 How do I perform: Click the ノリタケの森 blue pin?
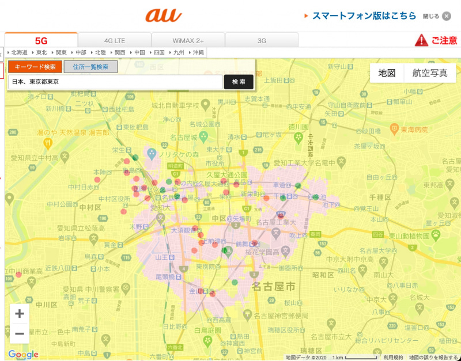pyautogui.click(x=152, y=154)
